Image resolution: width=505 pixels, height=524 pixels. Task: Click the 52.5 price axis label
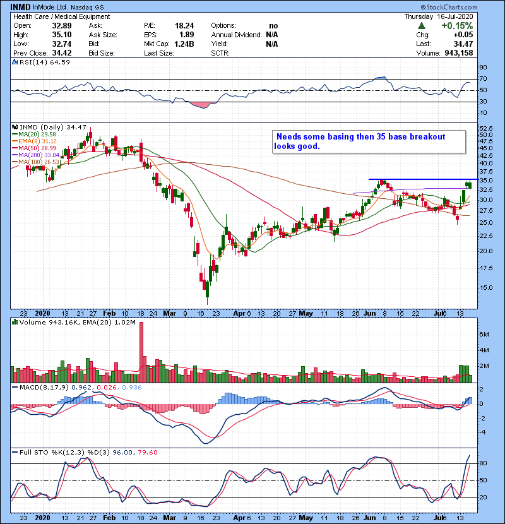(x=486, y=129)
